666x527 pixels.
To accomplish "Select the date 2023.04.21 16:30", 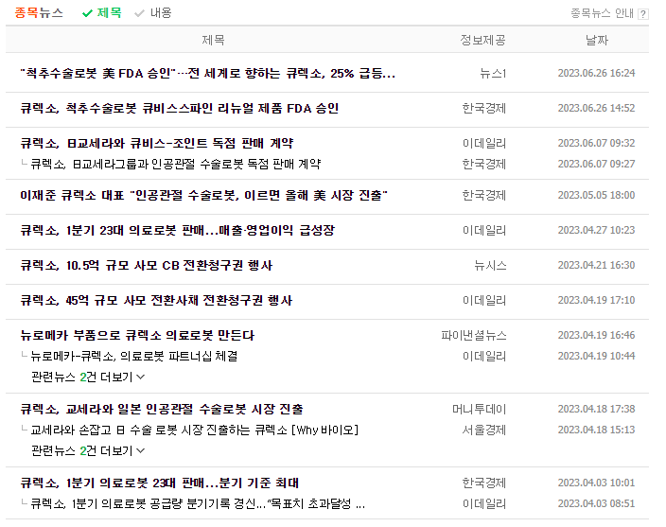I will 596,265.
